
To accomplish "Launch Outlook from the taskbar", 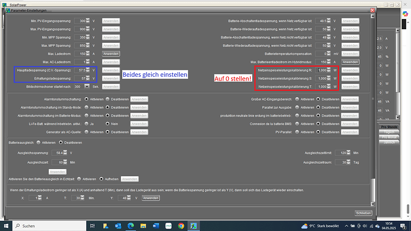I will tap(118, 226).
